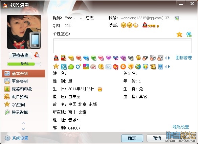
Task: Click the blue diamond level 4 badge
Action: tap(86, 58)
